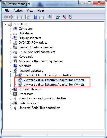
Task: Click Show/Hide Console Tree toolbar icon
Action: tap(19, 17)
